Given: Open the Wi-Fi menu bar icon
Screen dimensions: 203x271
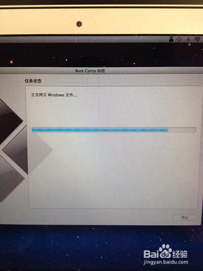Looking at the screenshot, I should point(197,40).
